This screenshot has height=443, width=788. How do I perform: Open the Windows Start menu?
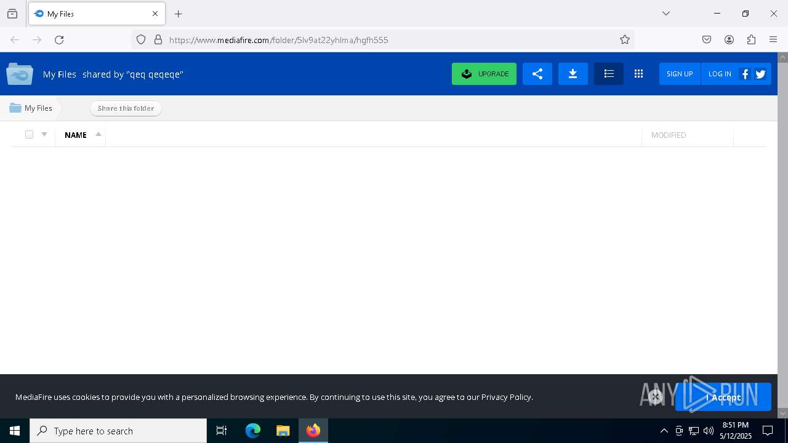tap(15, 431)
